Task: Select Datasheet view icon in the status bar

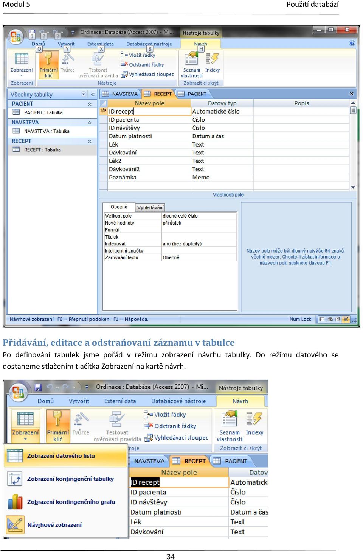Action: (x=322, y=319)
